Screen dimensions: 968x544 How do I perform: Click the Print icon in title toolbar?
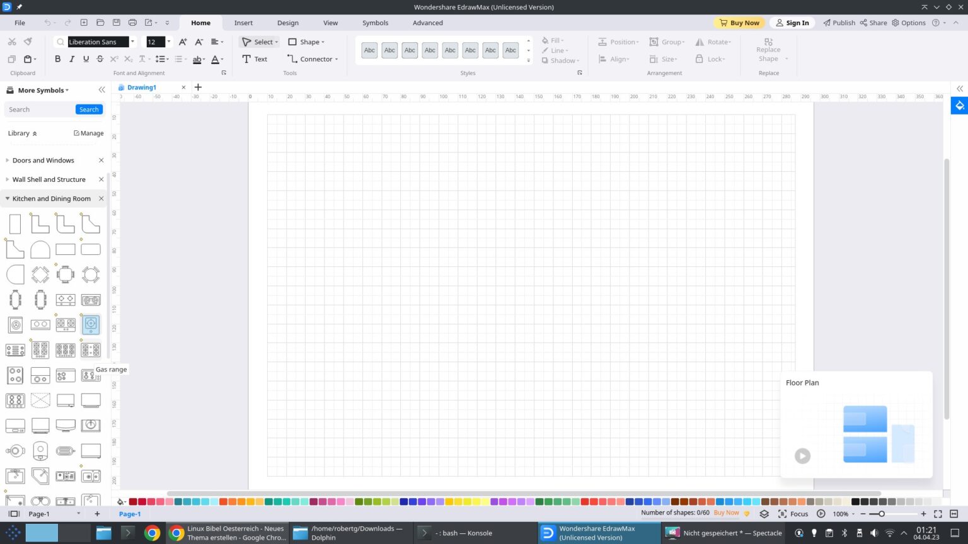pyautogui.click(x=132, y=23)
